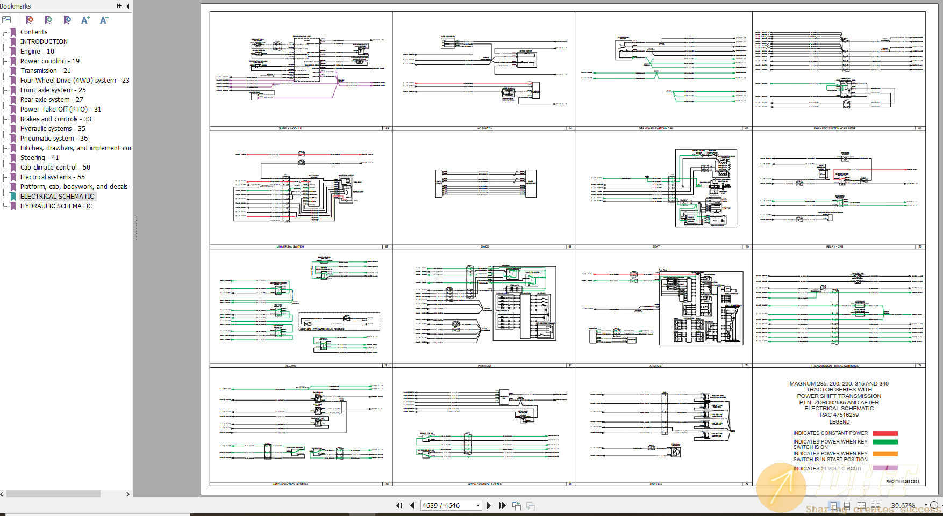Decrease bookmark font size with A-

point(104,20)
